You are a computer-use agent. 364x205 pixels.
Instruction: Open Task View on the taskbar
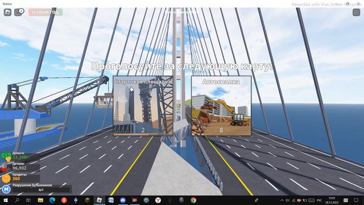pos(28,200)
